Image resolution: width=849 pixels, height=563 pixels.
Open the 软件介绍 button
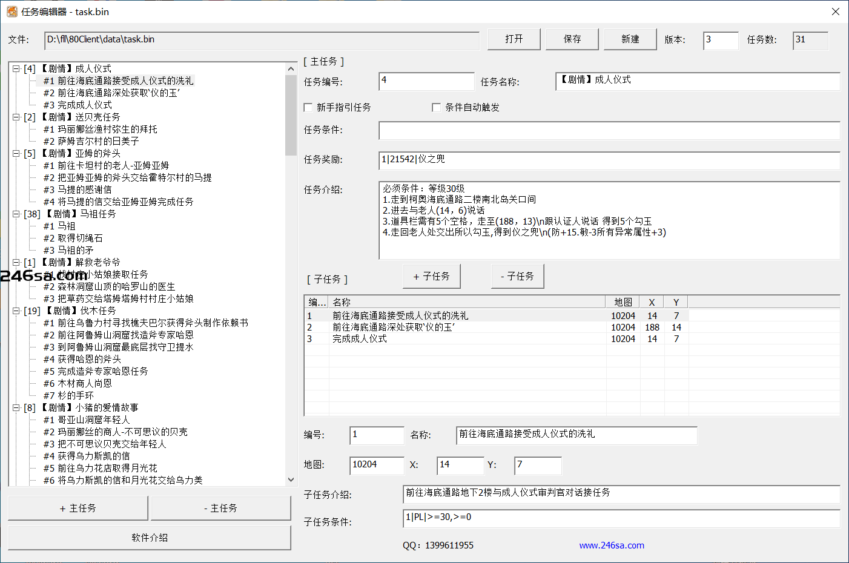coord(150,538)
